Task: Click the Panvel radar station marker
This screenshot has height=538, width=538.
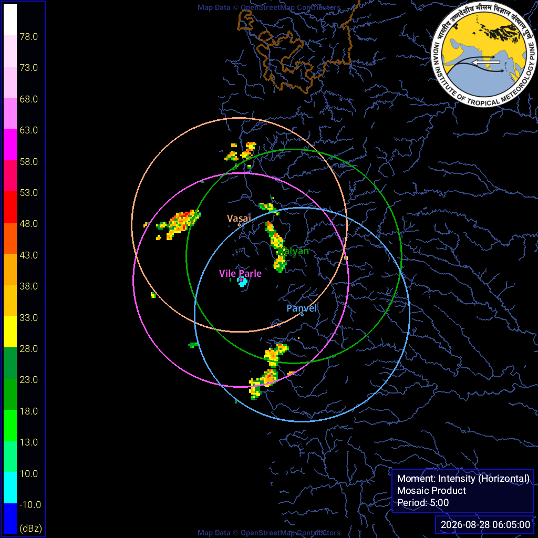Action: 302,314
